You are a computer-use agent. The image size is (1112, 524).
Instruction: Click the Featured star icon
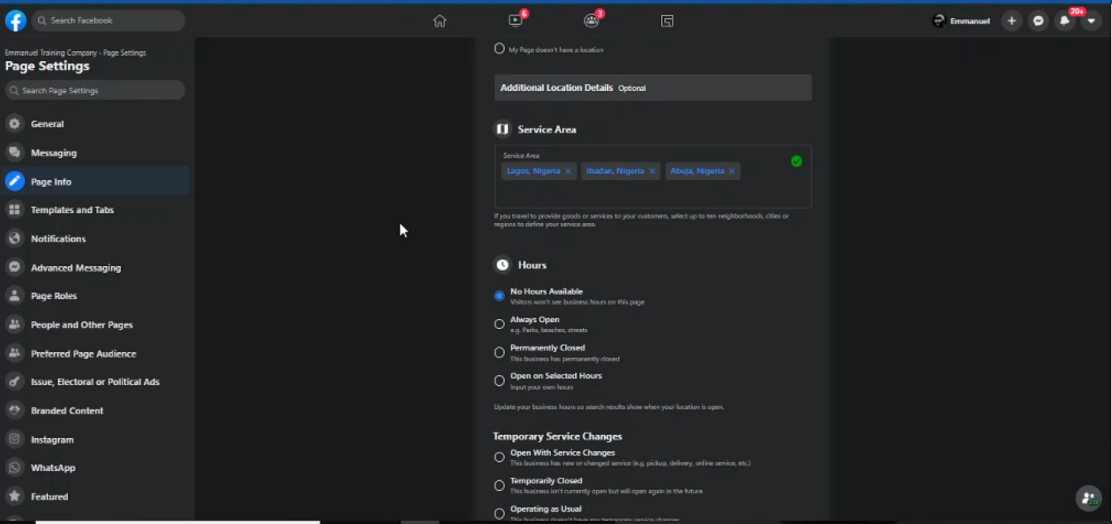(14, 497)
